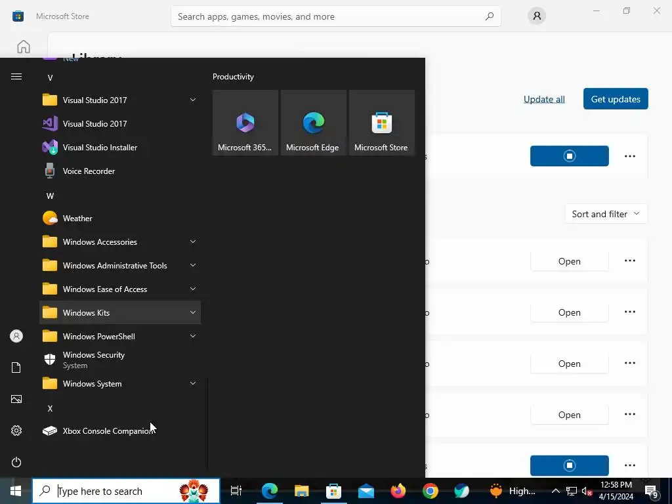This screenshot has width=672, height=504.
Task: Click the taskbar search field
Action: 126,491
